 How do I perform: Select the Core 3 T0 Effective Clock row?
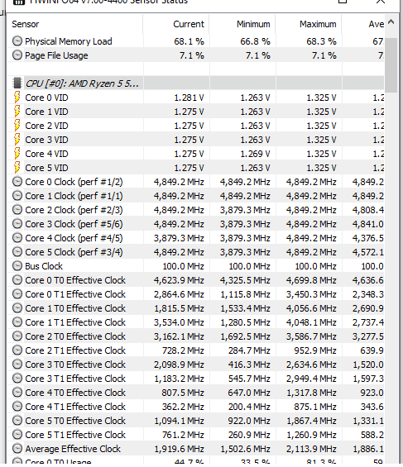click(x=195, y=365)
